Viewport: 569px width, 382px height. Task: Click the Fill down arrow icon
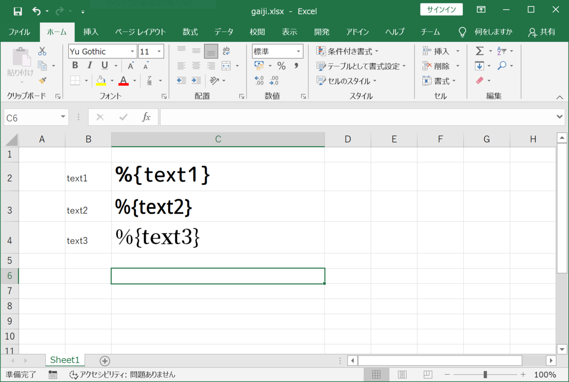pyautogui.click(x=480, y=66)
